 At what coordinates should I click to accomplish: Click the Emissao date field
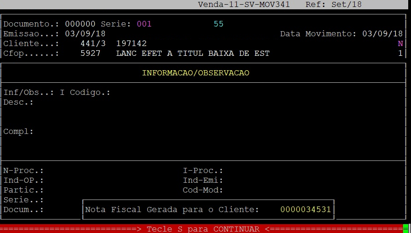pyautogui.click(x=85, y=34)
